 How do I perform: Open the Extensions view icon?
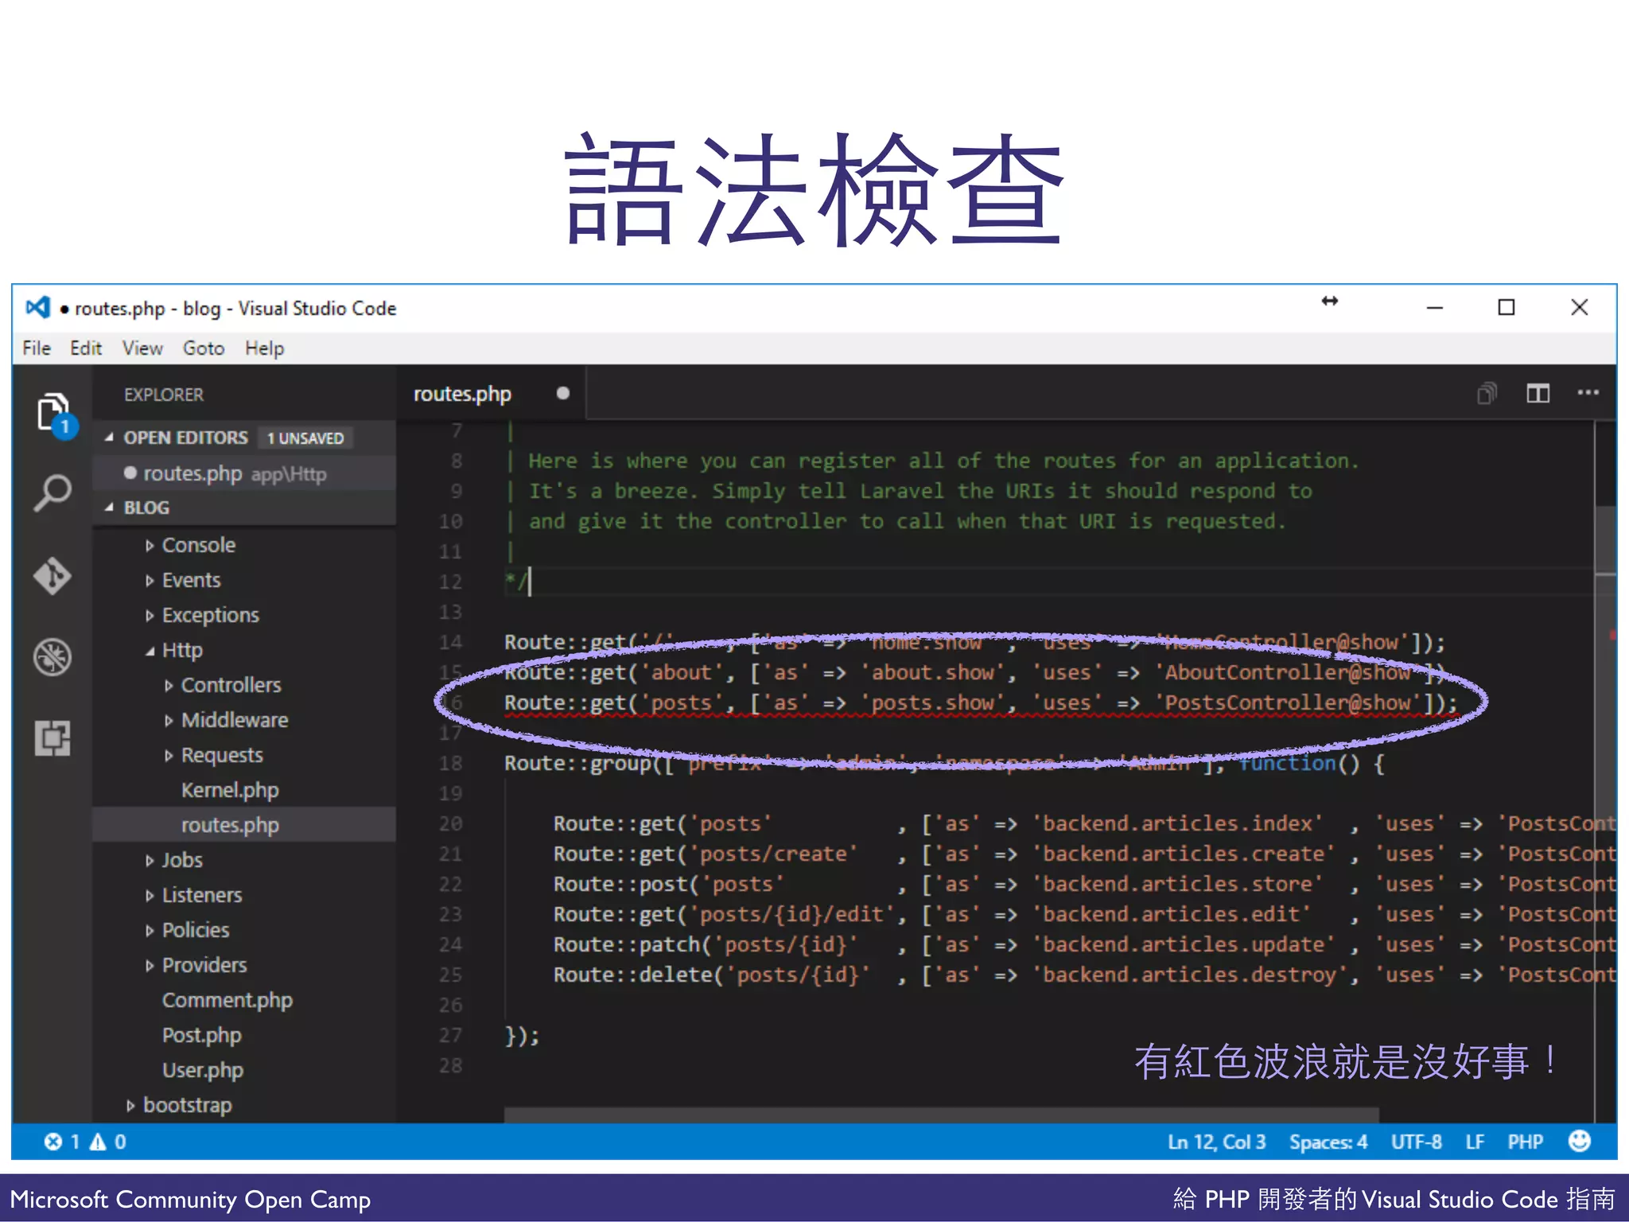point(52,739)
